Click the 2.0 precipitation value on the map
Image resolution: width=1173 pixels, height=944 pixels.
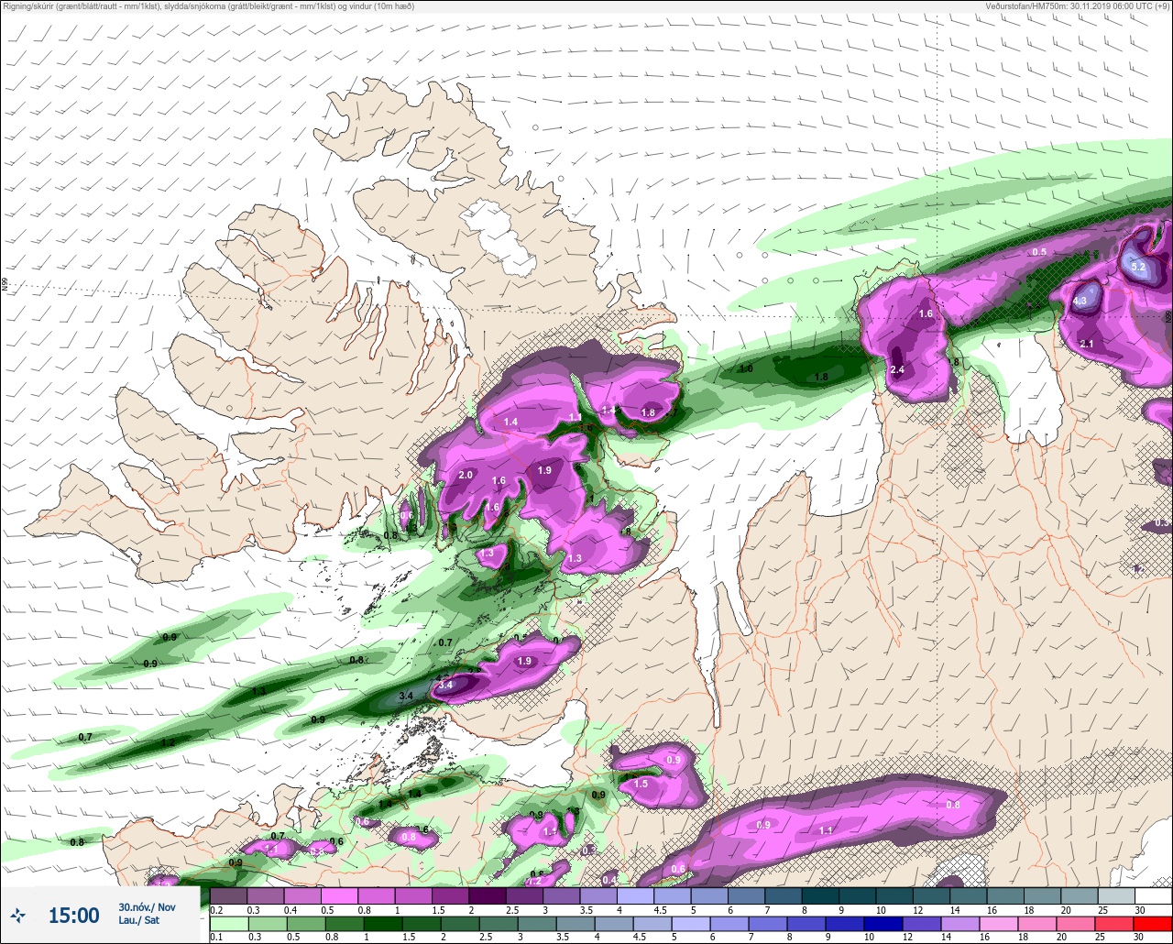466,475
